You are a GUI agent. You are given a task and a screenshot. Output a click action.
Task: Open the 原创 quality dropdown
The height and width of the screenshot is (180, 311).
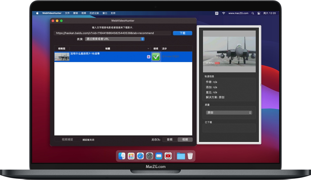[x=229, y=112]
